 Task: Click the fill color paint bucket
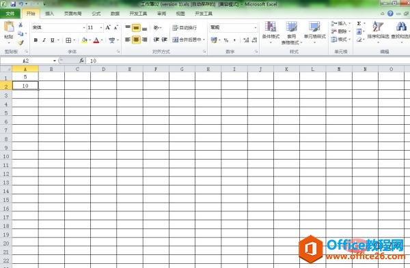point(84,40)
